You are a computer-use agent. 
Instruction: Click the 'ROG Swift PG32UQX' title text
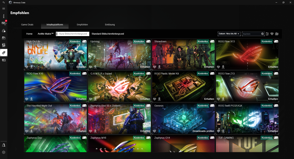pos(230,106)
